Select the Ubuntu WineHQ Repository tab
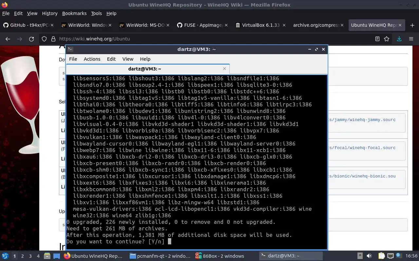419x261 pixels. click(376, 25)
